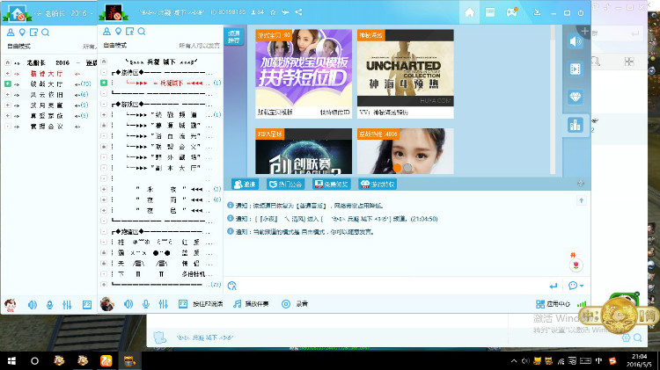This screenshot has height=370, width=660.
Task: Send message with the enter arrow button
Action: point(554,286)
